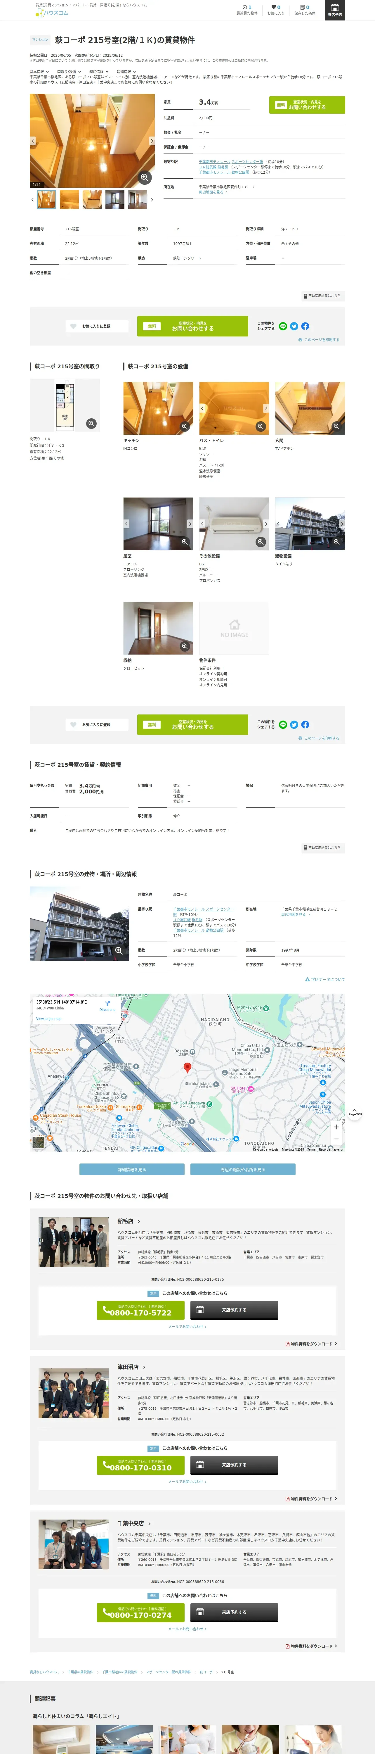
Task: Zoom the main gallery photo
Action: [x=145, y=178]
